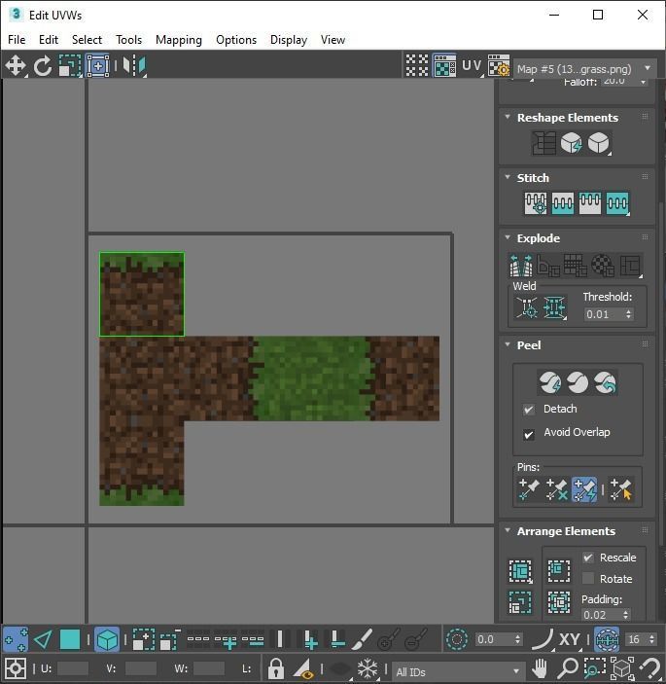
Task: Open the Map #5 grass.png texture dropdown
Action: [585, 69]
